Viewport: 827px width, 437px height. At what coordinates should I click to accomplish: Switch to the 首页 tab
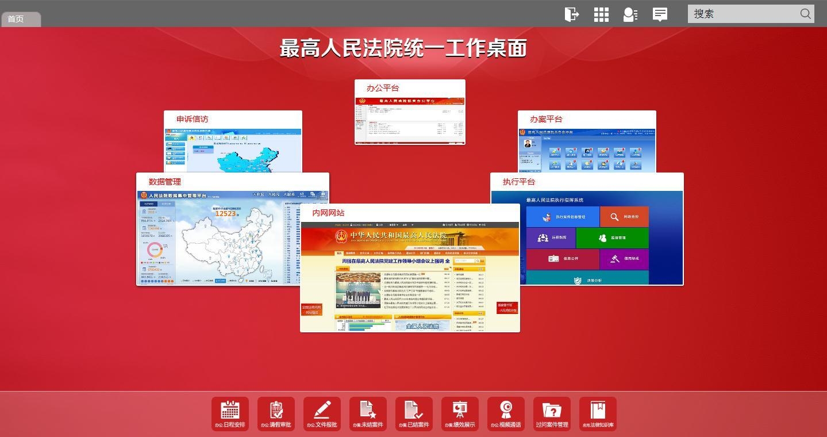[x=17, y=19]
